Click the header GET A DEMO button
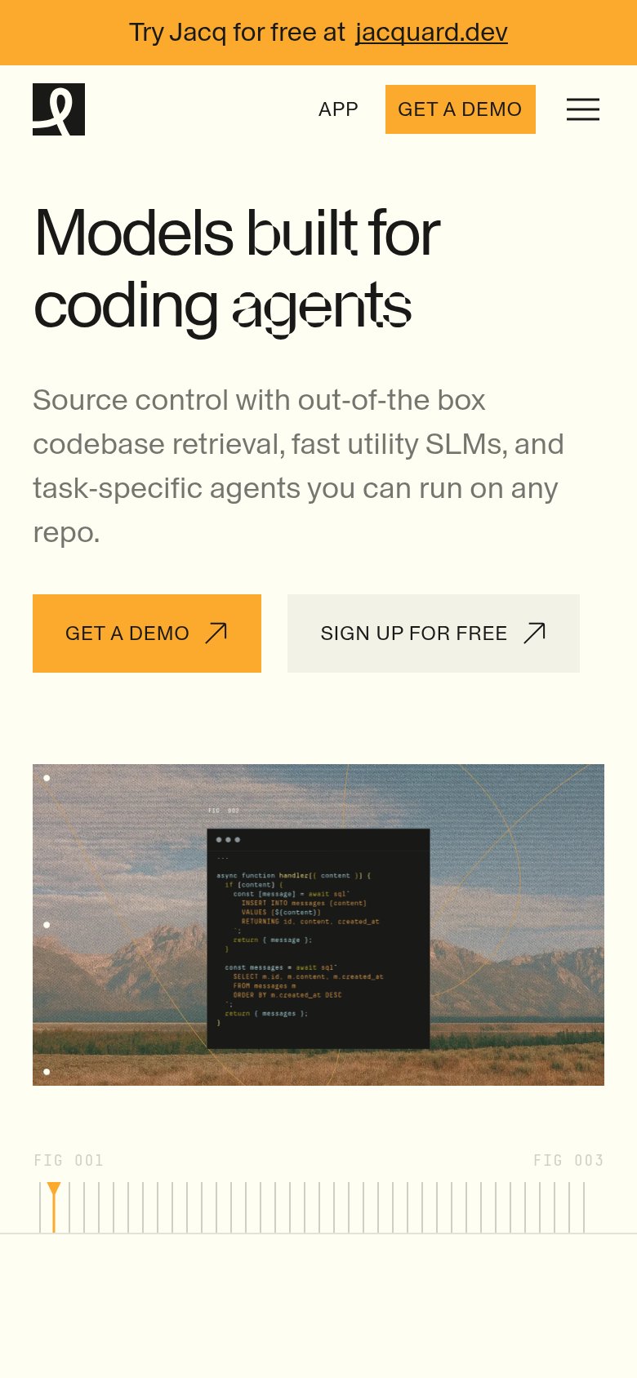Viewport: 637px width, 1378px height. [x=461, y=109]
